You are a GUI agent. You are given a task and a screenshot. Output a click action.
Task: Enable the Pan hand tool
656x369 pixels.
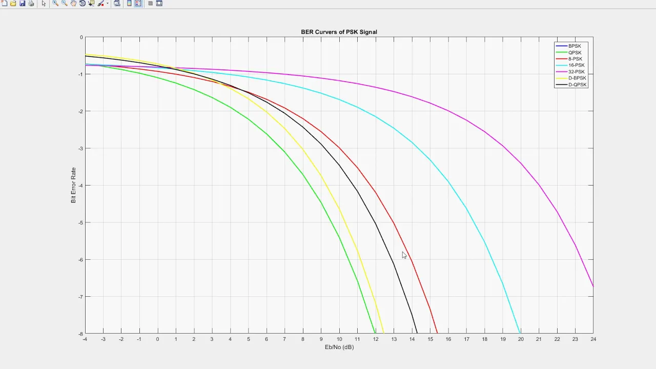pos(74,3)
